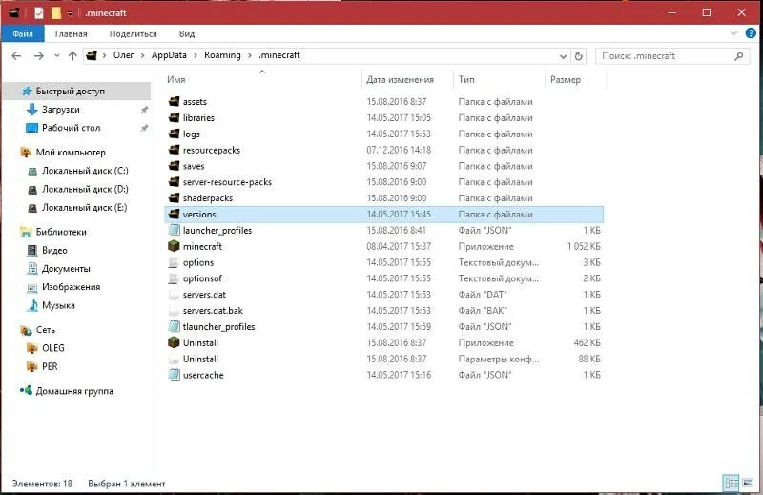Select the optionsof text file icon
763x495 pixels.
174,278
